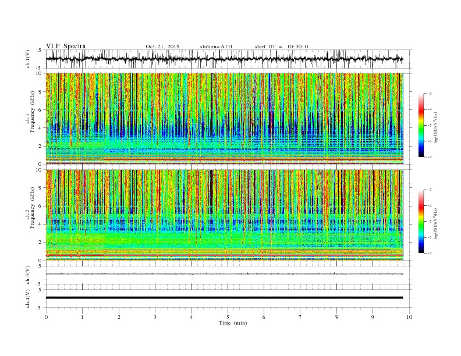Click the "ch.3(V)" axis label
Screen dimensions: 461x356
click(x=28, y=275)
